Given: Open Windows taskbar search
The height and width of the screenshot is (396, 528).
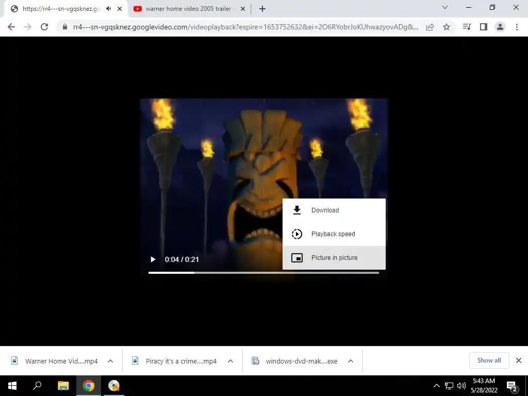Looking at the screenshot, I should pyautogui.click(x=37, y=386).
